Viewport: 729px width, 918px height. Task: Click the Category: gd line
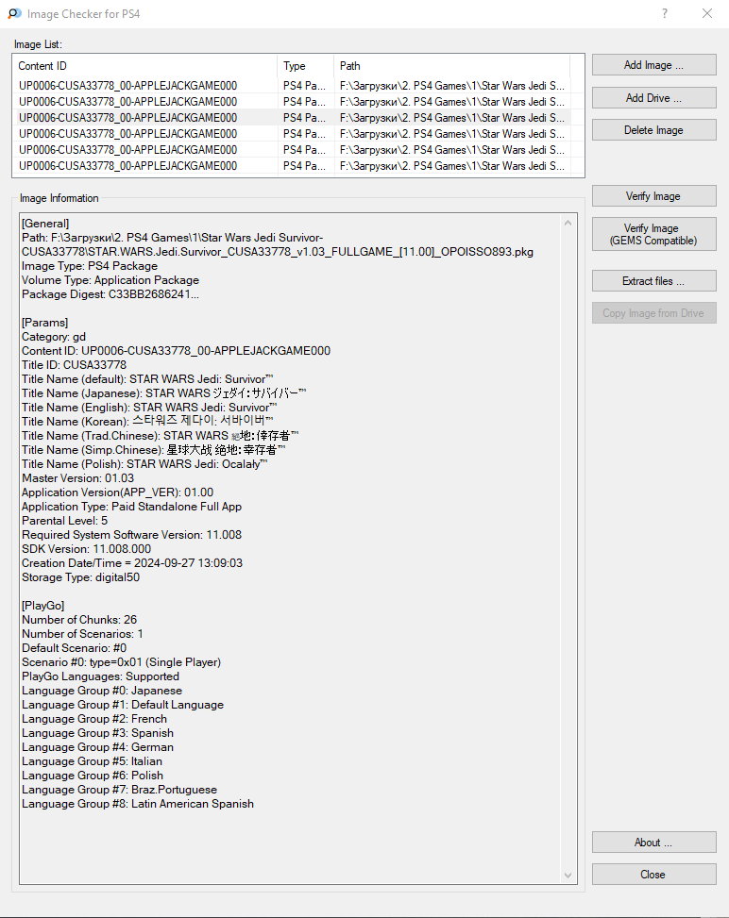click(54, 337)
